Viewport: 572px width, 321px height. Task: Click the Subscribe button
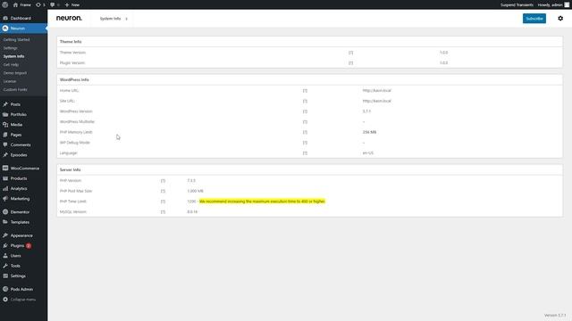point(534,19)
